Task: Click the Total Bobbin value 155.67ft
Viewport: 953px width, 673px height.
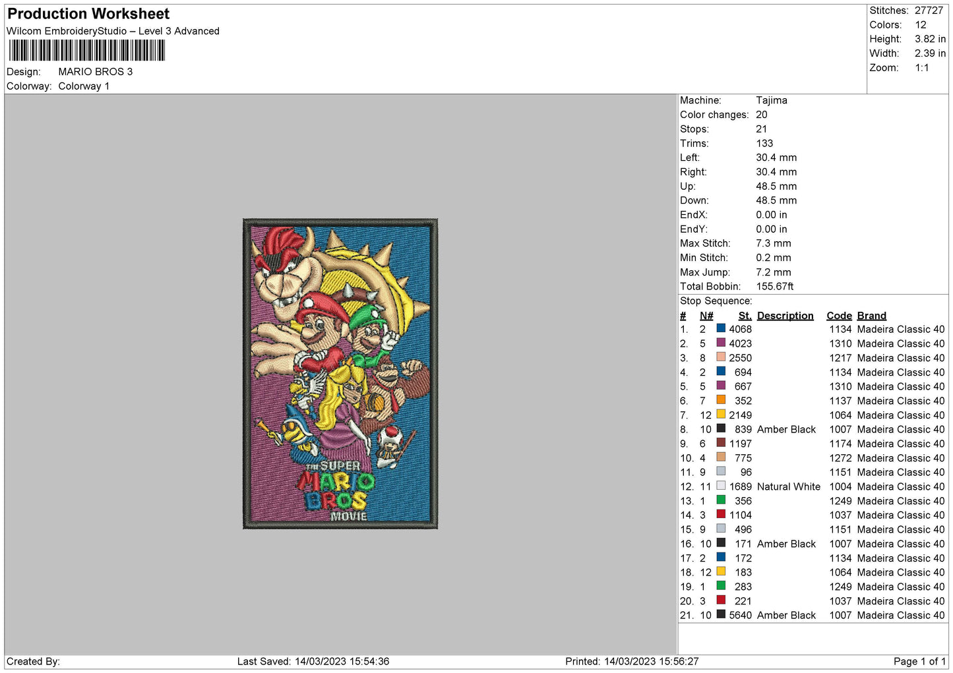Action: (775, 287)
